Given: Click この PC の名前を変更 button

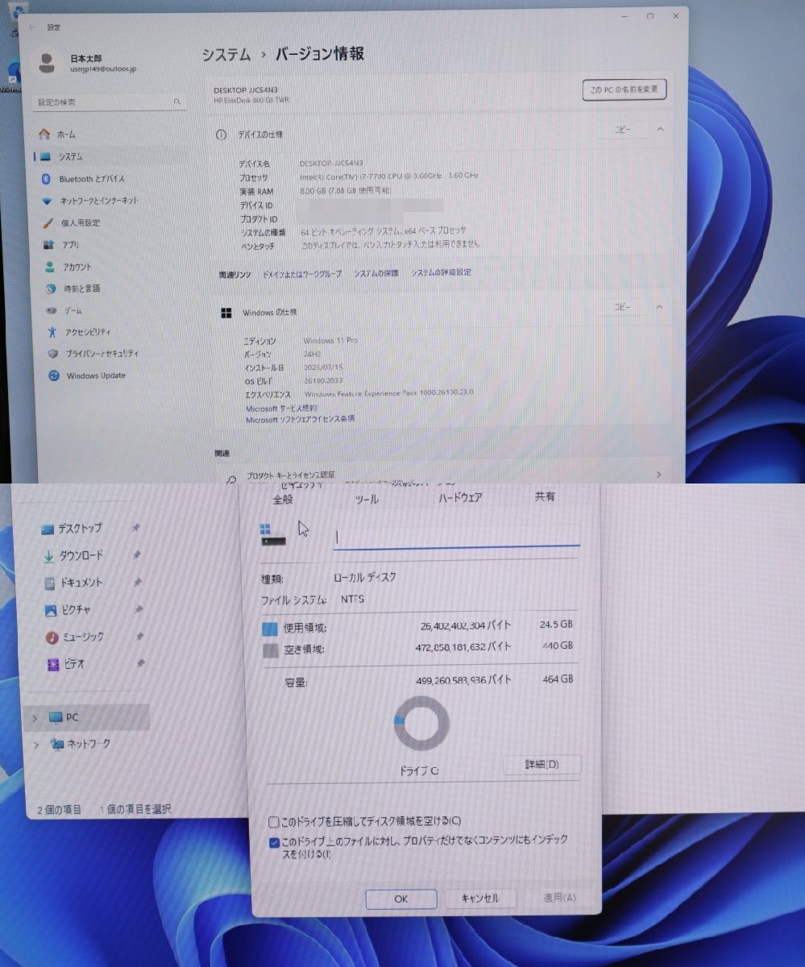Looking at the screenshot, I should click(624, 89).
